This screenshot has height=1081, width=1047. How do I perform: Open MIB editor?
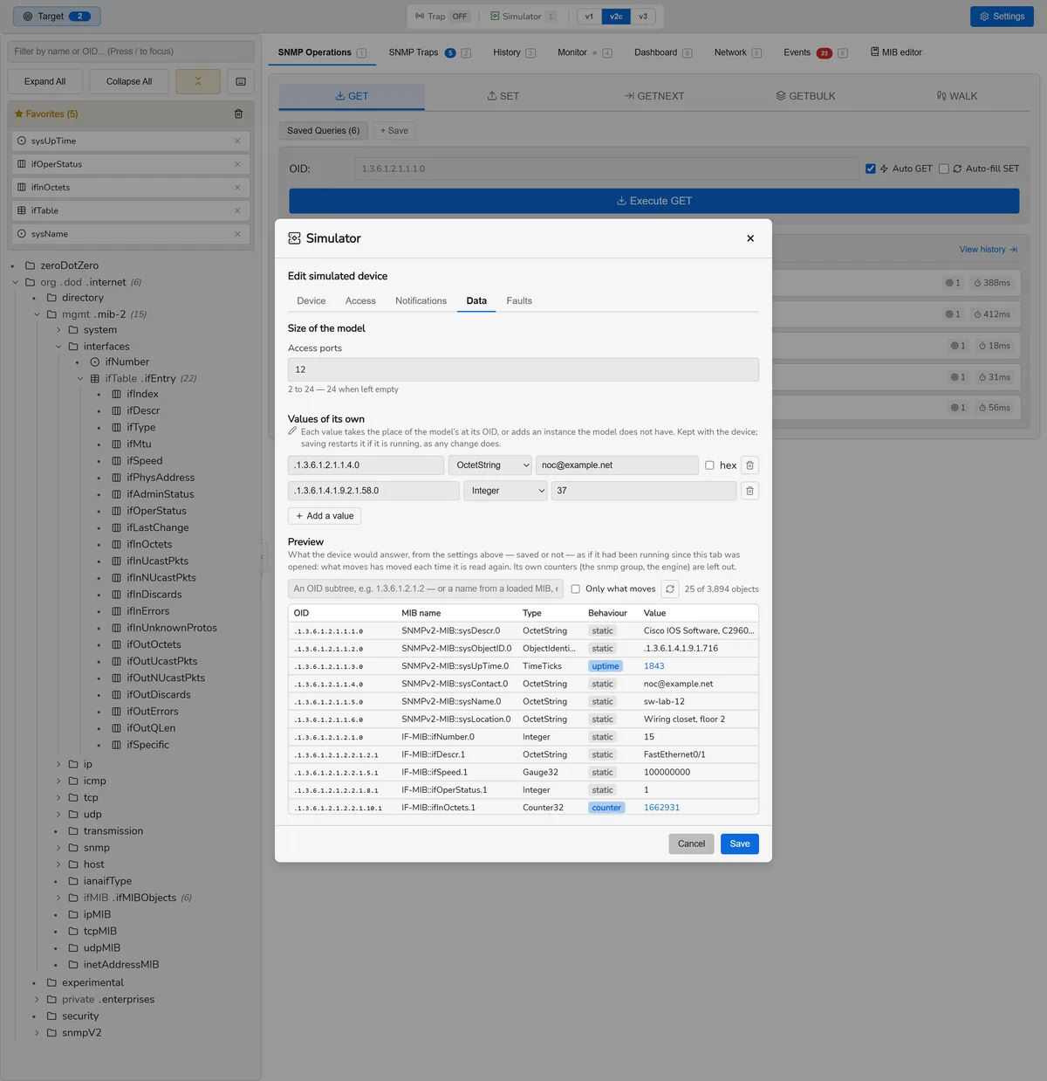(896, 52)
